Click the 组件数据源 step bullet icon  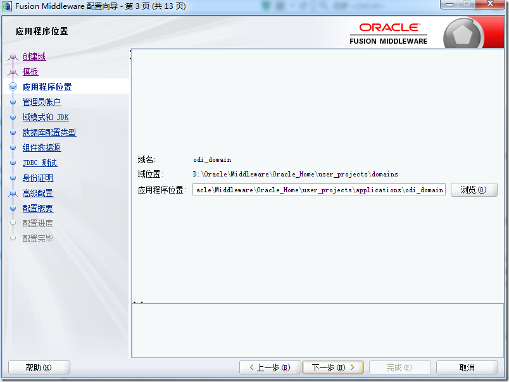[13, 147]
